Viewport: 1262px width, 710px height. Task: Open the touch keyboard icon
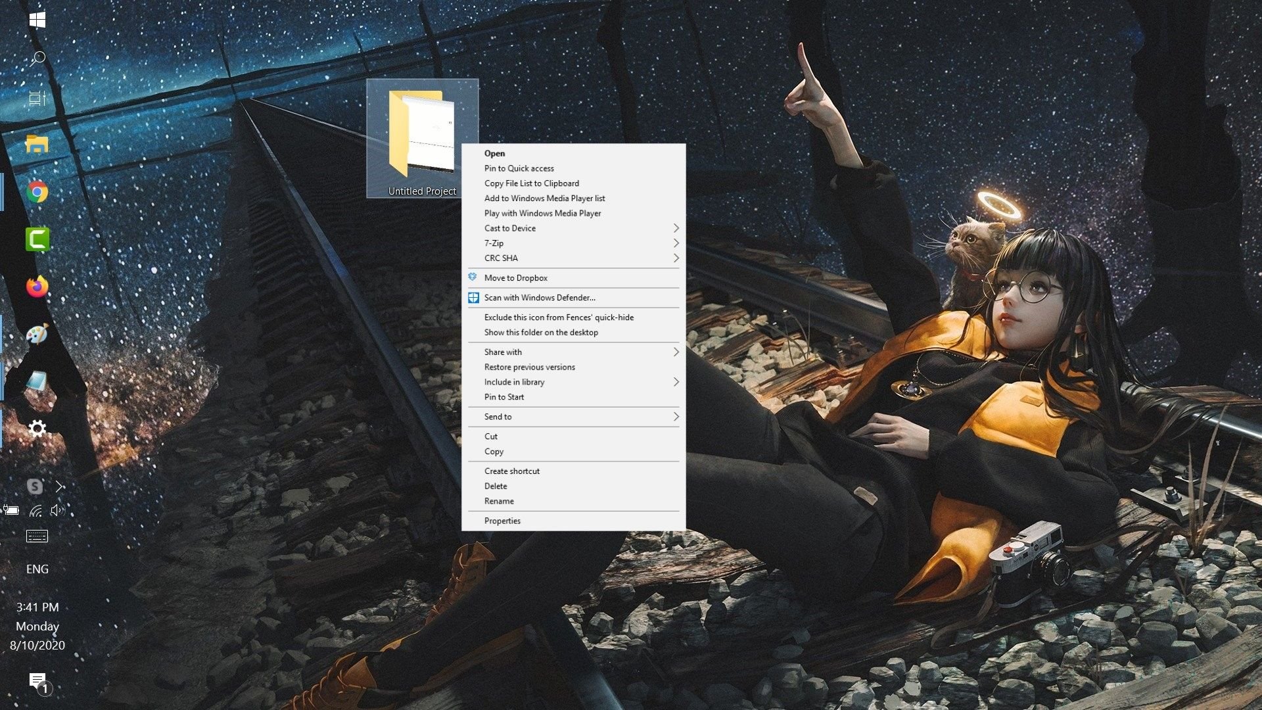point(37,536)
